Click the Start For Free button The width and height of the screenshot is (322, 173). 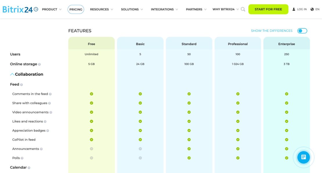268,9
